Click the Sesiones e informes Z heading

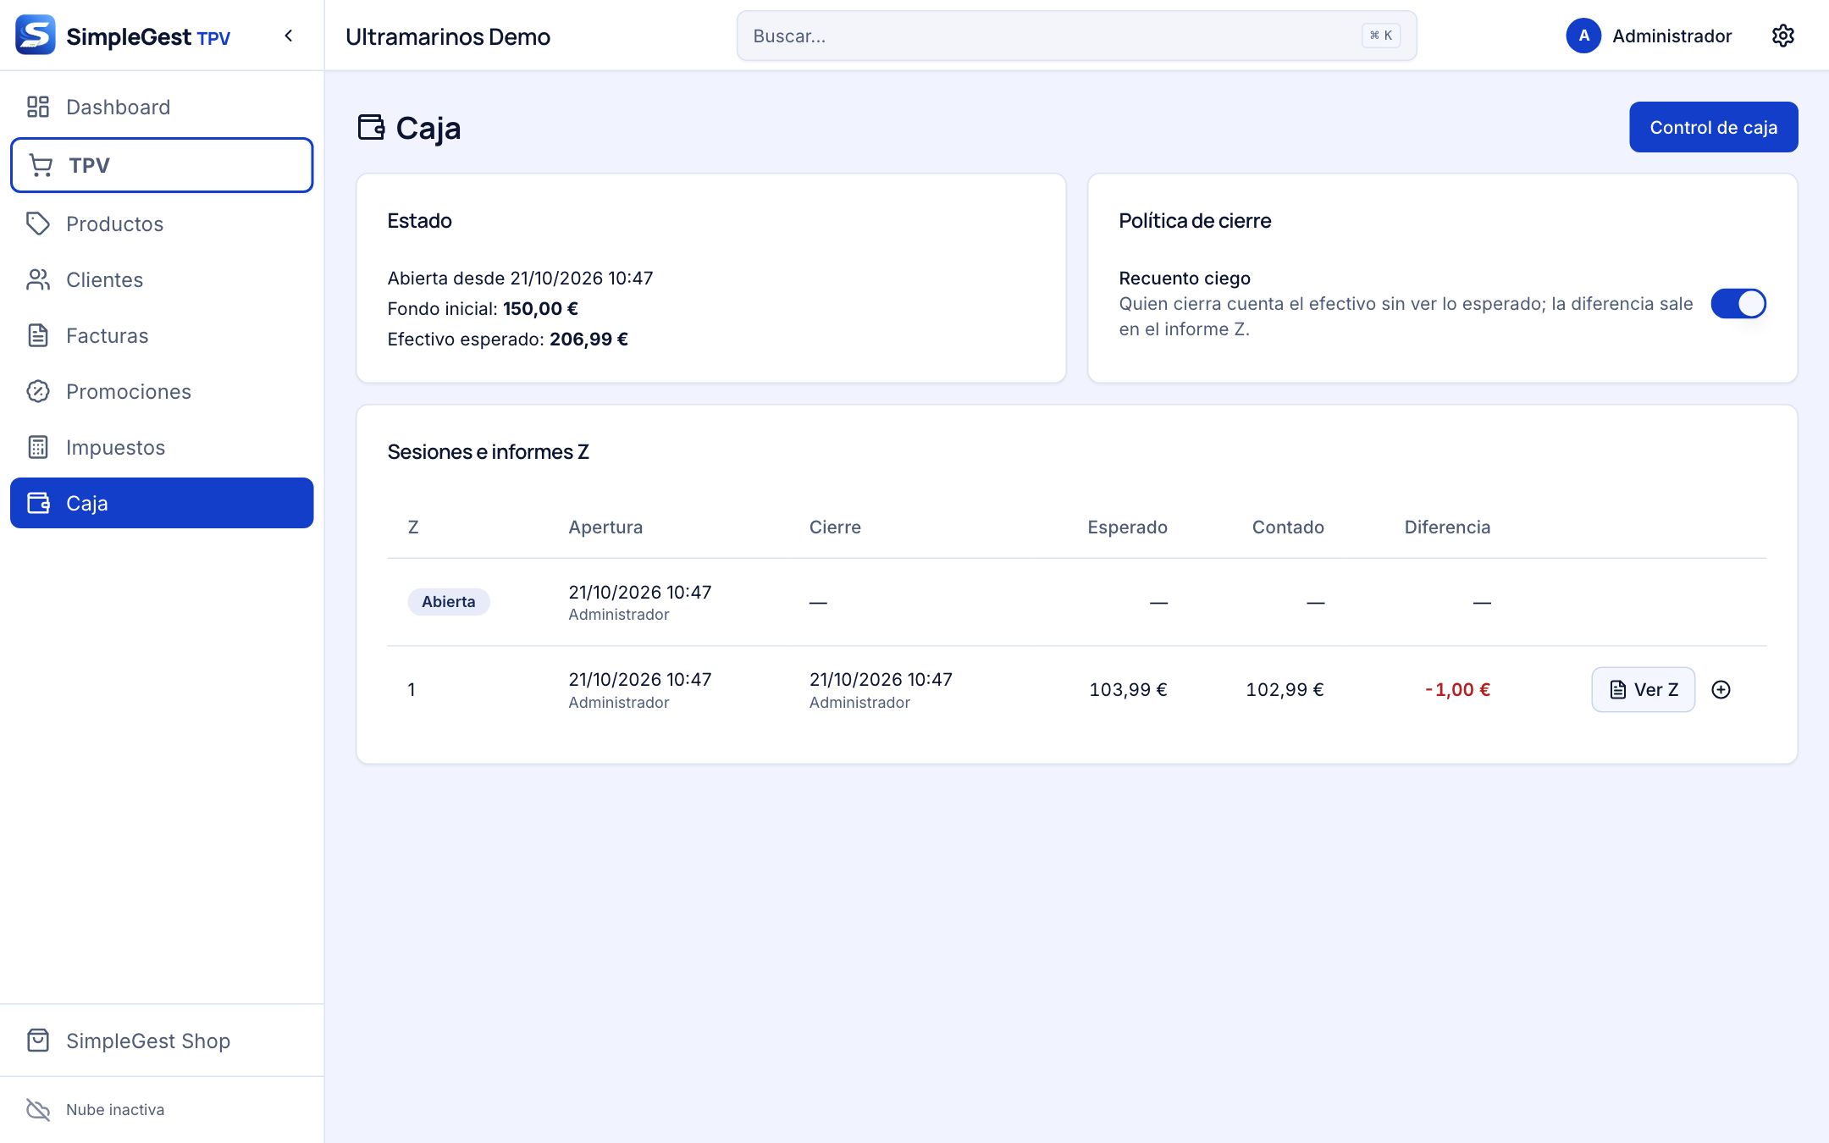point(488,451)
